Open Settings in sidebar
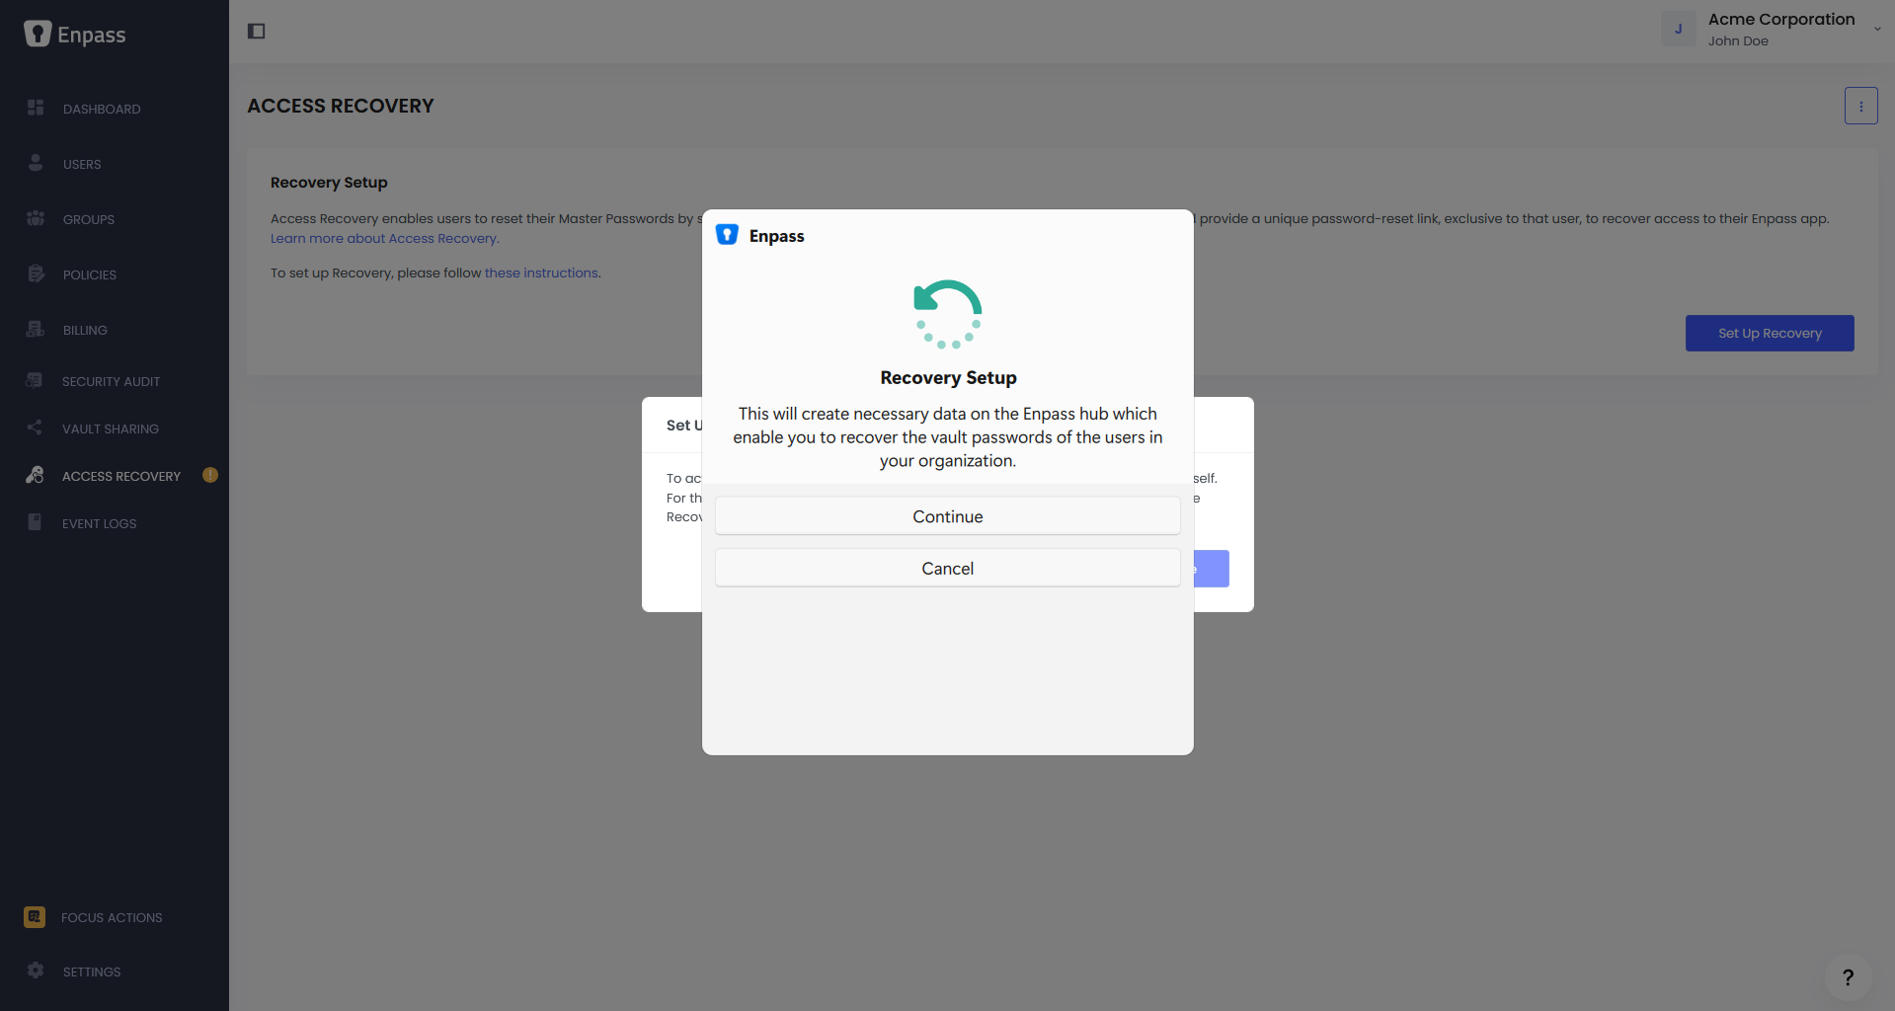1895x1011 pixels. (x=92, y=972)
